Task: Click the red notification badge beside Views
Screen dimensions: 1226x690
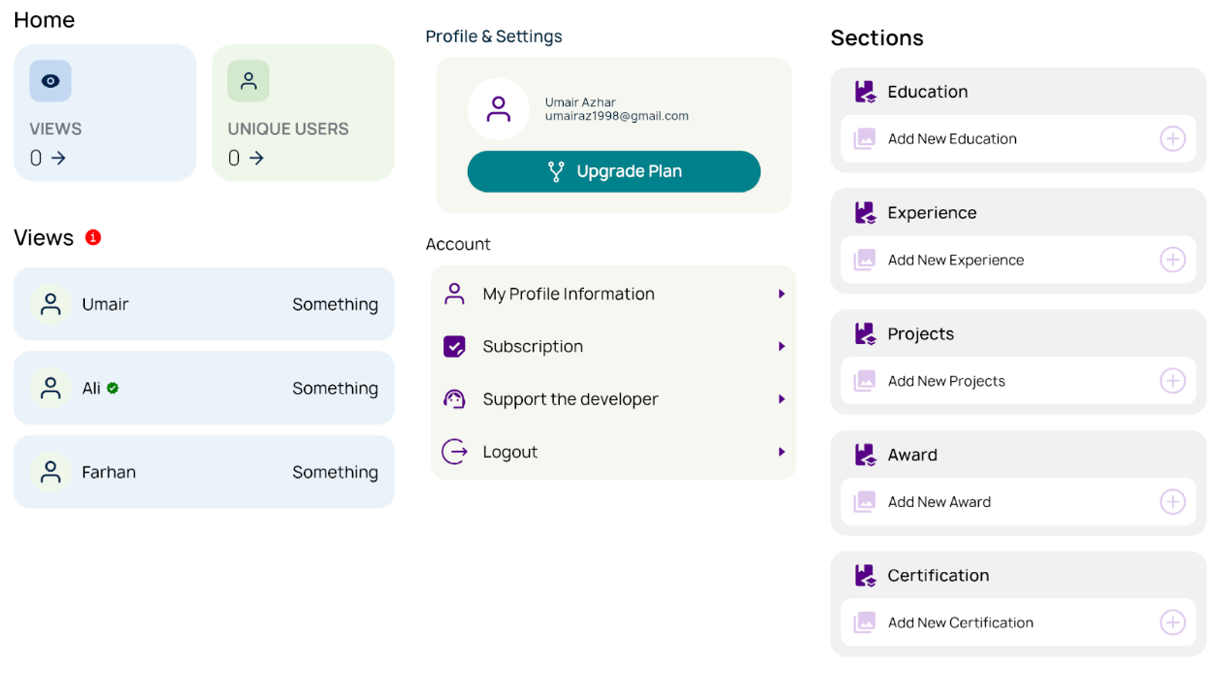Action: click(93, 238)
